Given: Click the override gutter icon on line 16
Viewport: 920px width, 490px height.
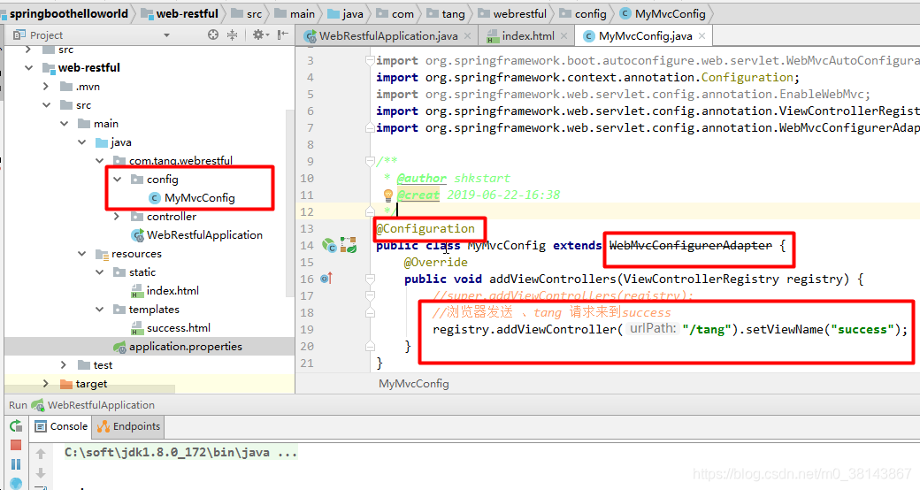Looking at the screenshot, I should [x=326, y=279].
